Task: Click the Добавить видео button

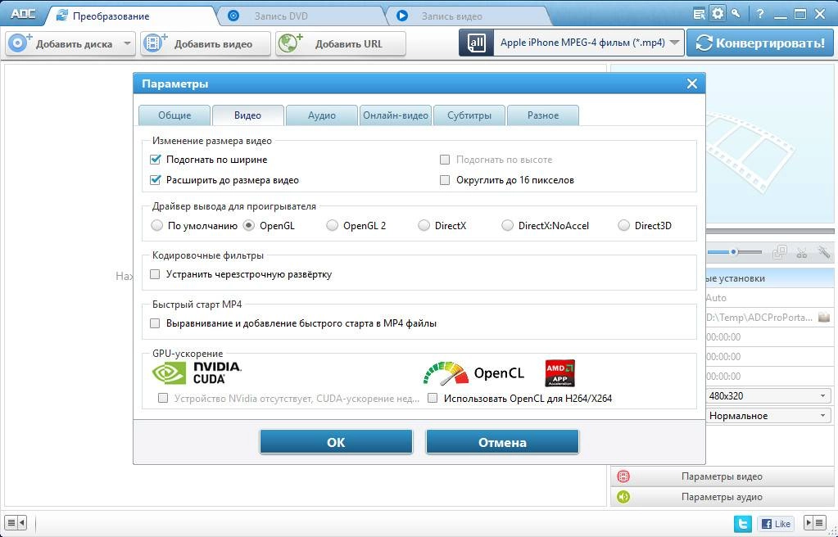Action: [x=206, y=43]
